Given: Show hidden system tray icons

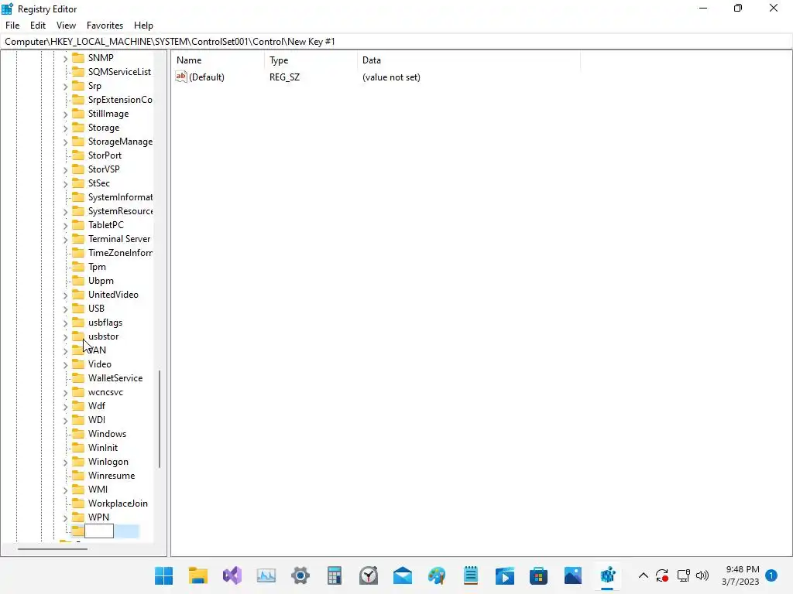Looking at the screenshot, I should (644, 575).
